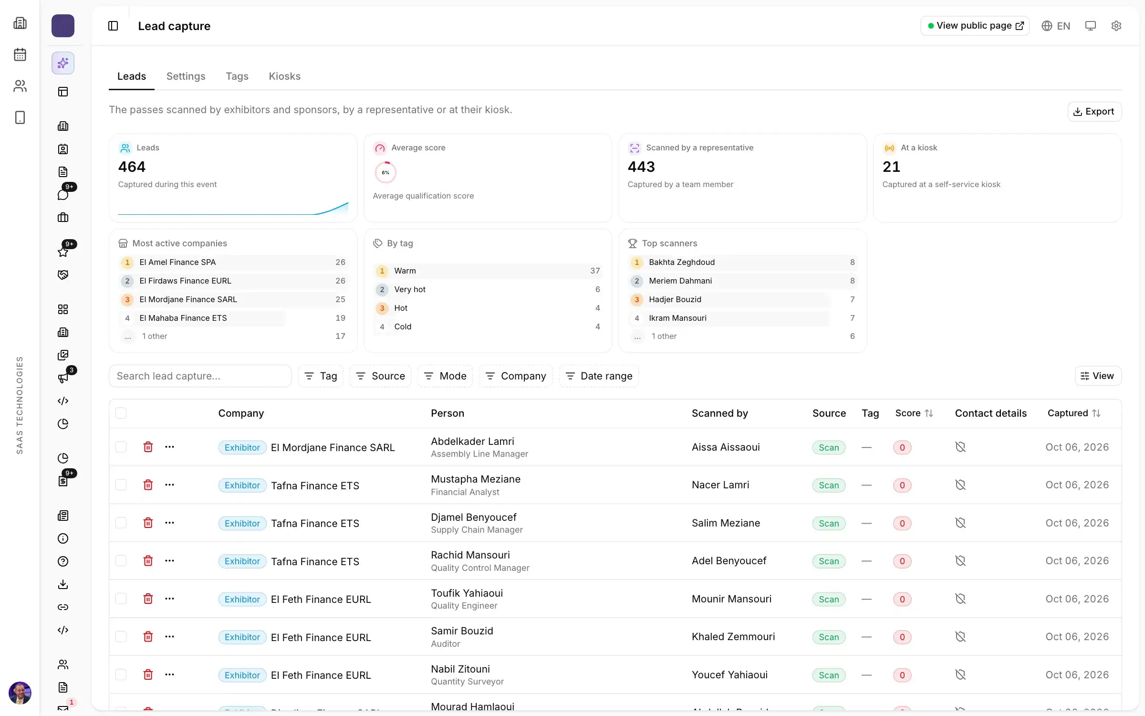The width and height of the screenshot is (1145, 716).
Task: Open the Mode filter dropdown
Action: (x=445, y=376)
